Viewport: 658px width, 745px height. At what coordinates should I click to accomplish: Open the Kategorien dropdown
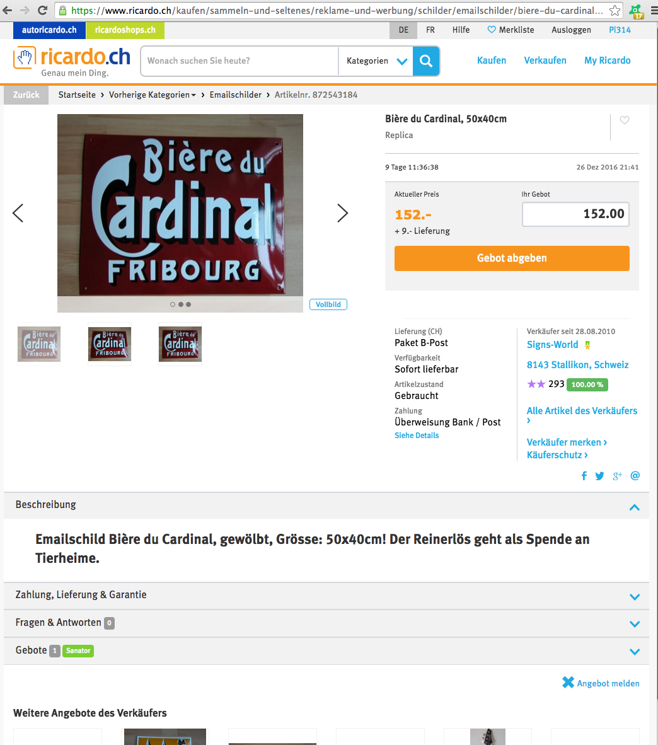pyautogui.click(x=376, y=61)
